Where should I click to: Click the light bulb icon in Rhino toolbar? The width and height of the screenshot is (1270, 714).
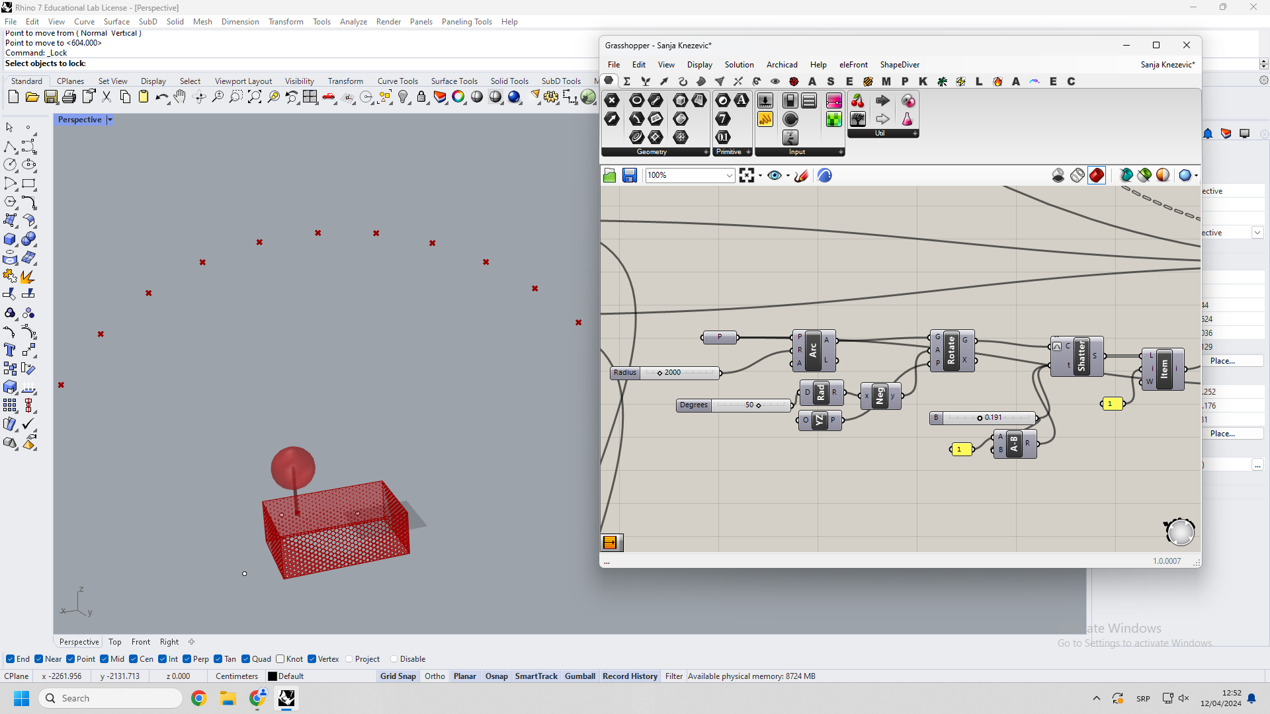pyautogui.click(x=403, y=97)
